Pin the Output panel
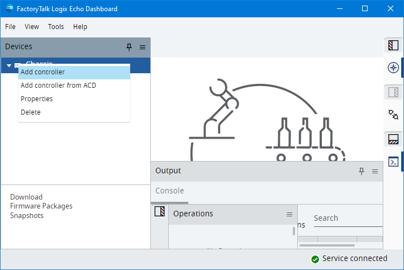 (362, 171)
